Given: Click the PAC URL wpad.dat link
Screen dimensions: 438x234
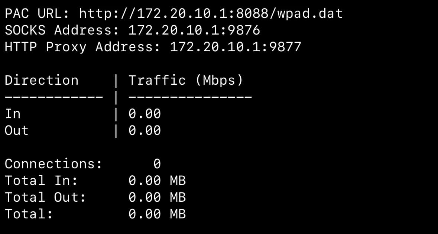Looking at the screenshot, I should (x=211, y=14).
